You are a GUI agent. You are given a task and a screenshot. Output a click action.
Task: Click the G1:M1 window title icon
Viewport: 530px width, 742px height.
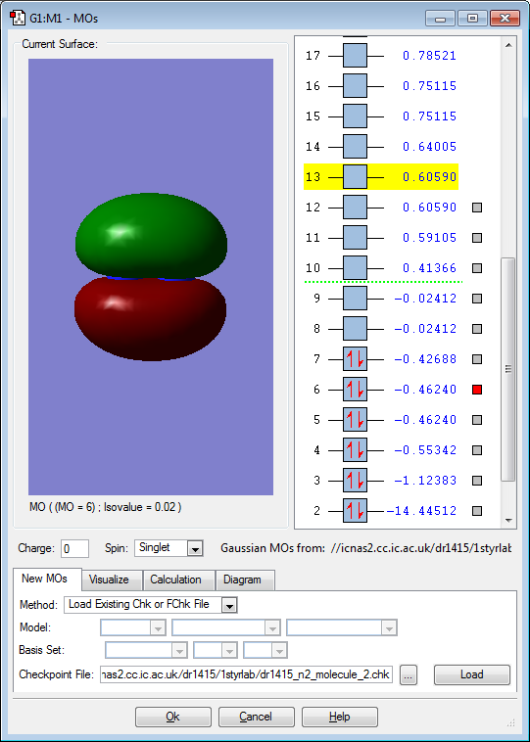click(x=17, y=18)
